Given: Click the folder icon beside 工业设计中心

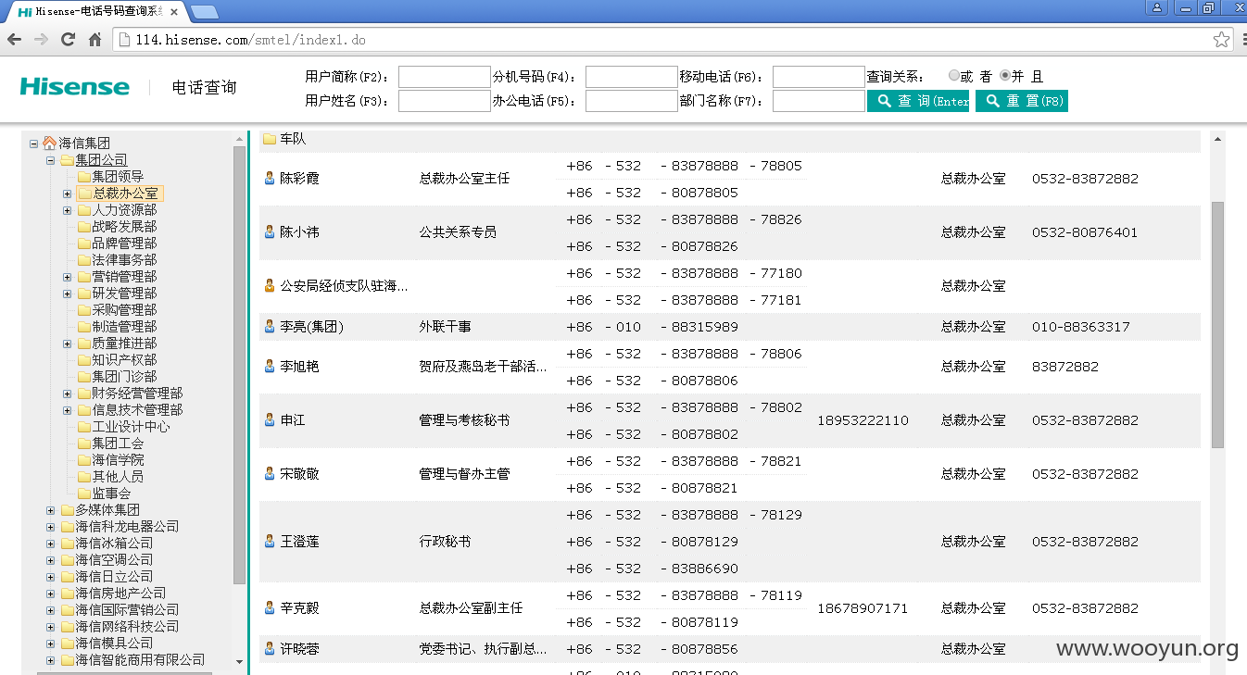Looking at the screenshot, I should 83,427.
